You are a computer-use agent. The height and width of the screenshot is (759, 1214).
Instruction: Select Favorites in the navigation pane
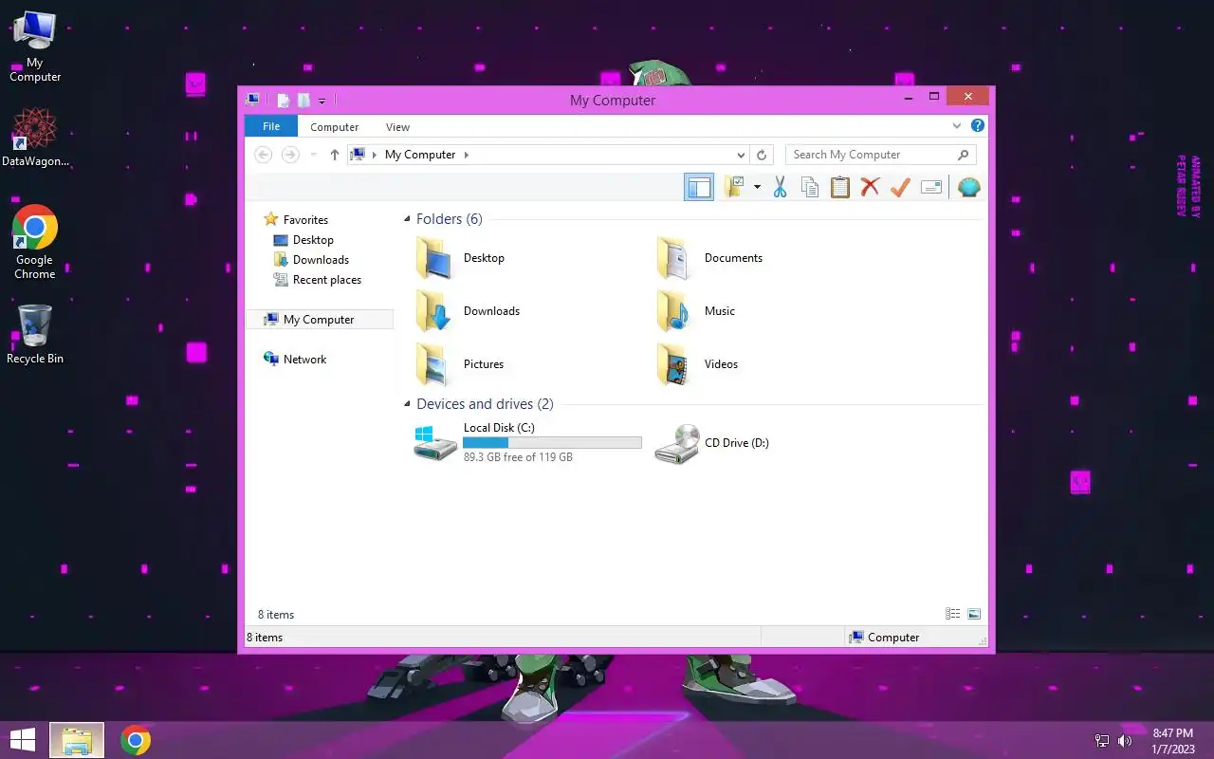(x=305, y=219)
